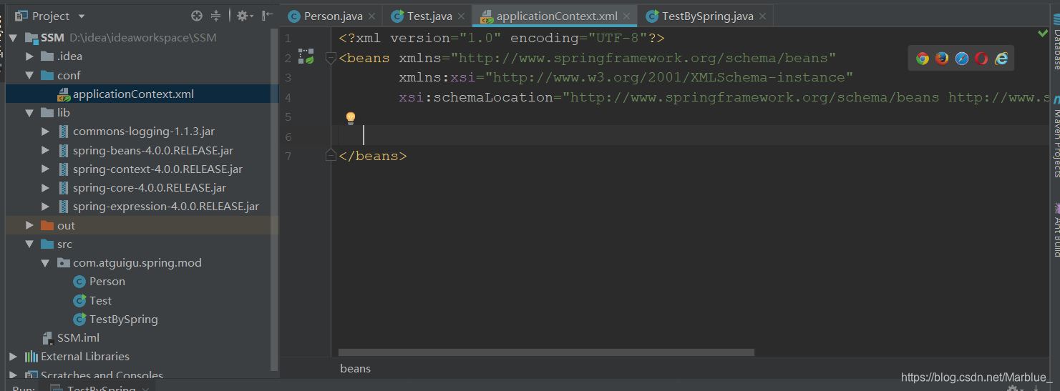This screenshot has height=391, width=1060.
Task: Click the green inspection checkmark
Action: 1043,33
